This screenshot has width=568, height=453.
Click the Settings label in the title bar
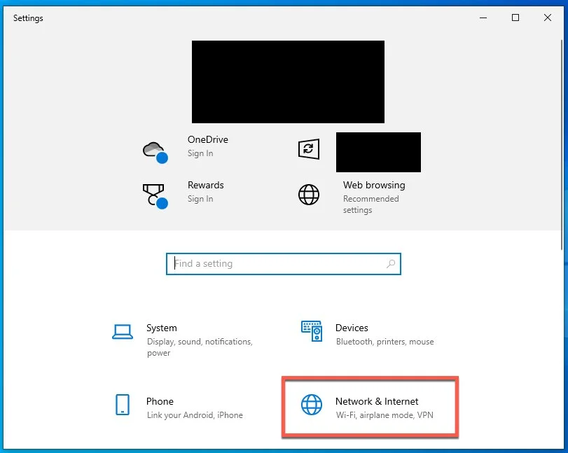click(27, 18)
